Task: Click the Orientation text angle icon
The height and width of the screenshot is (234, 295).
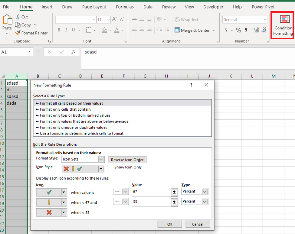Action: [x=159, y=19]
